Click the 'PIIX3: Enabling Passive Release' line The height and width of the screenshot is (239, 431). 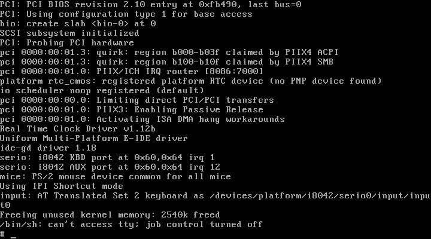(132, 109)
